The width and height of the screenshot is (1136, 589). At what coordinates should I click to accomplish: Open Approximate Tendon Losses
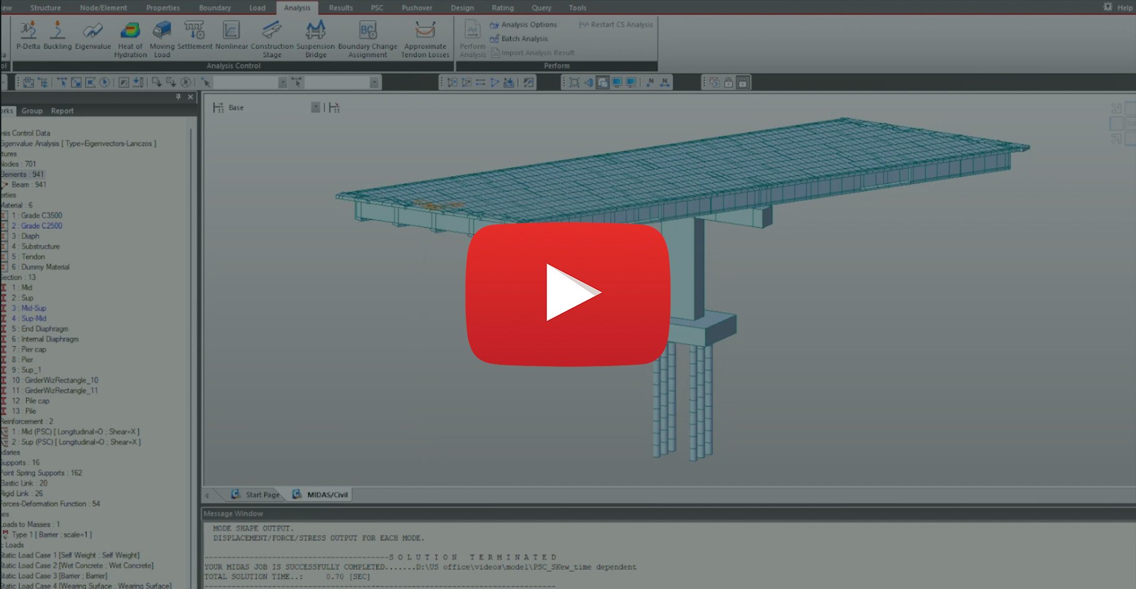point(425,39)
